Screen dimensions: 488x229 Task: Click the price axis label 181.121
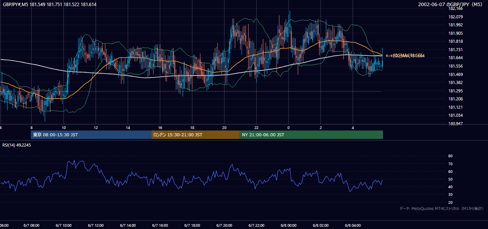tap(456, 107)
